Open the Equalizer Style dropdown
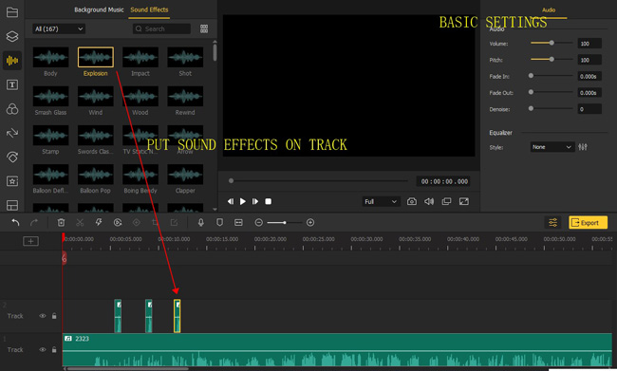The width and height of the screenshot is (617, 371). click(x=552, y=147)
